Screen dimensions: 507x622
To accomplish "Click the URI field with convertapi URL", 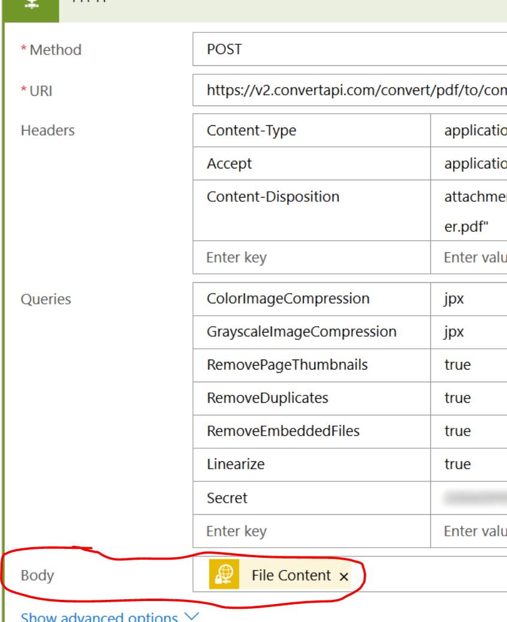I will (x=300, y=90).
